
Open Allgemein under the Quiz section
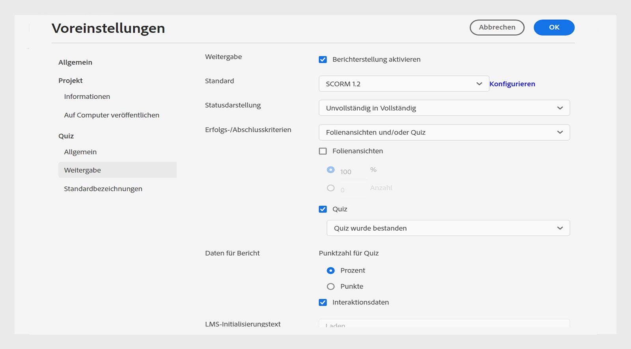pyautogui.click(x=80, y=152)
